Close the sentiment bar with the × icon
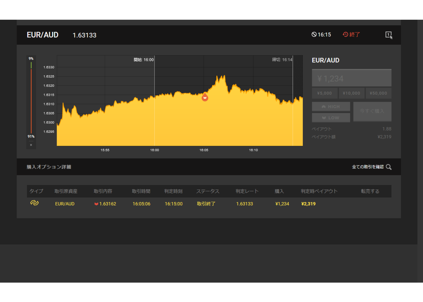423x302 pixels. tap(31, 145)
